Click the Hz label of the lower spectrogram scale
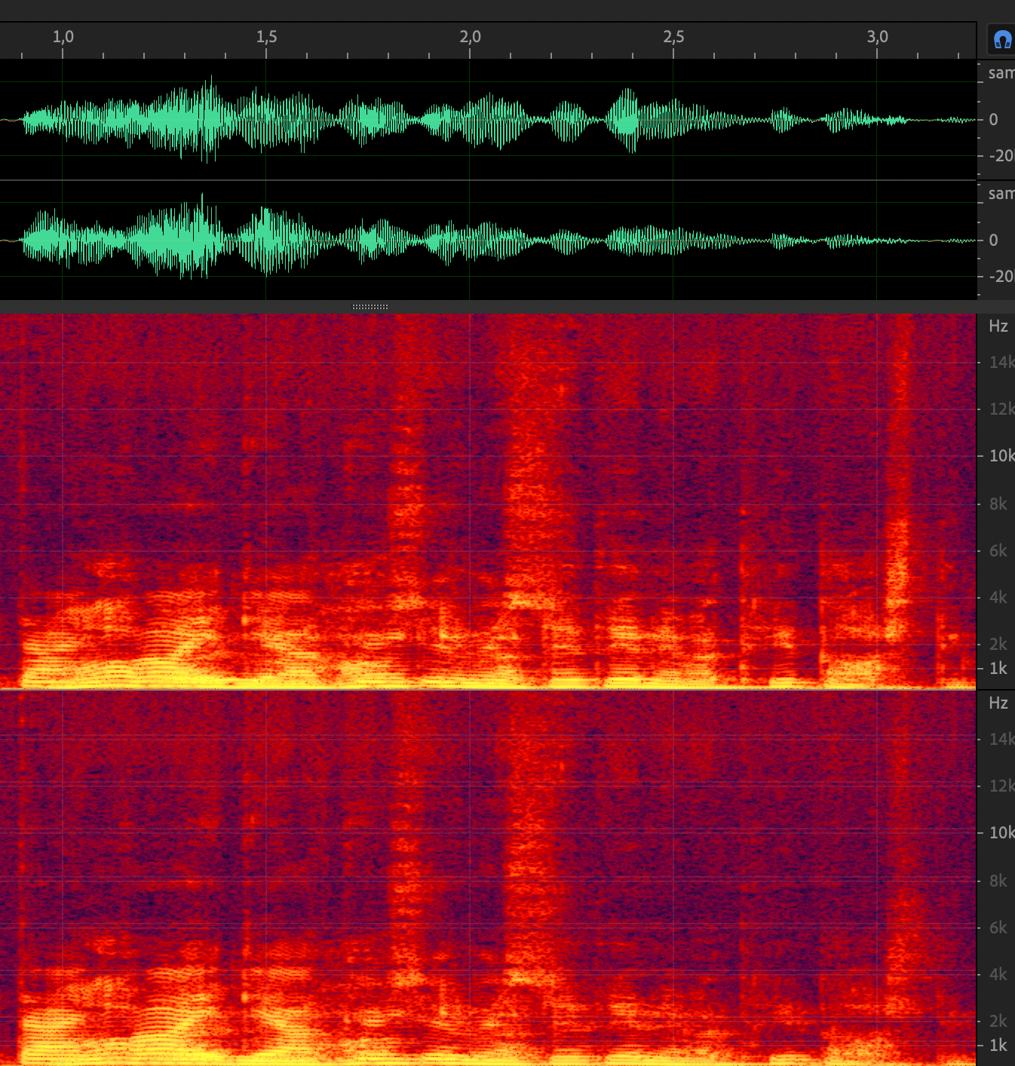 (x=998, y=703)
